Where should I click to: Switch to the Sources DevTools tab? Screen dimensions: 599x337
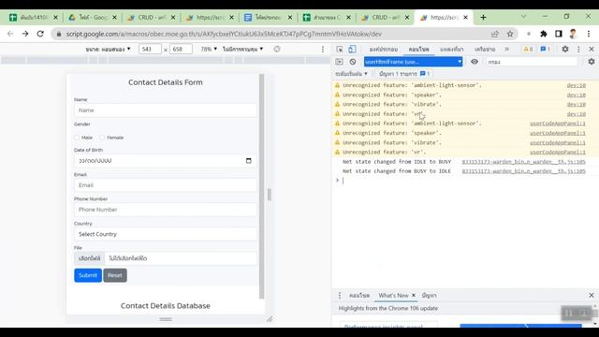pyautogui.click(x=451, y=50)
